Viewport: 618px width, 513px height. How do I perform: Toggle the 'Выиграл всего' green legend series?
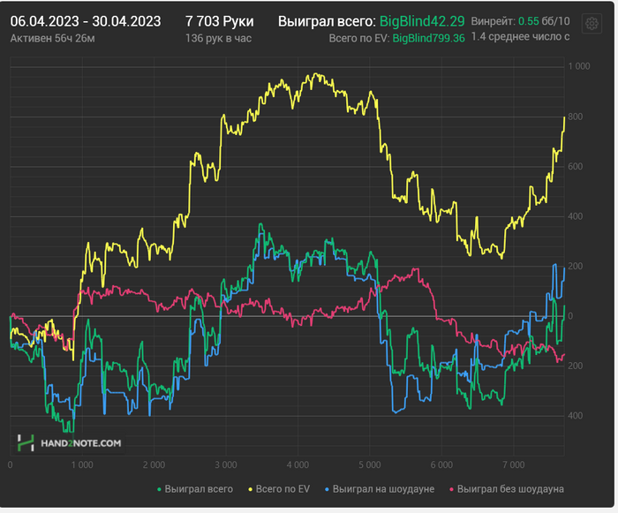195,489
